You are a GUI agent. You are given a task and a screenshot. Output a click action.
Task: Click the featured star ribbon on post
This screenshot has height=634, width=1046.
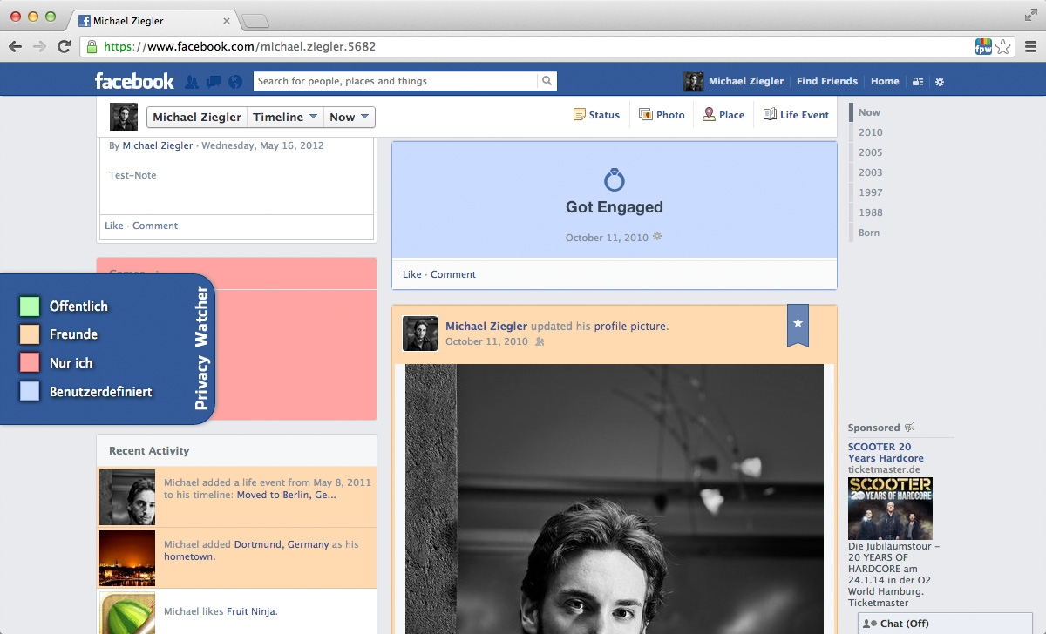point(798,324)
